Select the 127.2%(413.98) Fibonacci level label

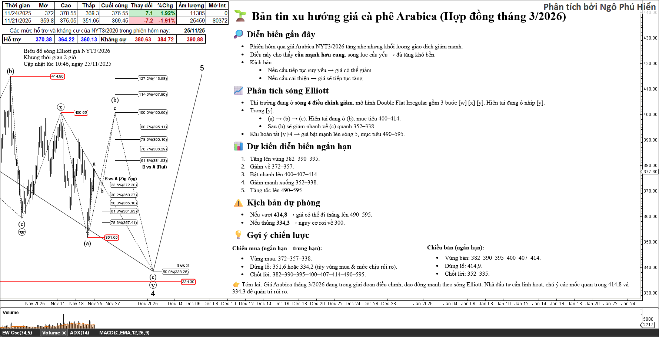tap(153, 78)
